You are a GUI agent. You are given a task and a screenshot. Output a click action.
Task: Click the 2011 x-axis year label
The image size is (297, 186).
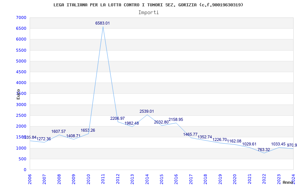pos(103,179)
